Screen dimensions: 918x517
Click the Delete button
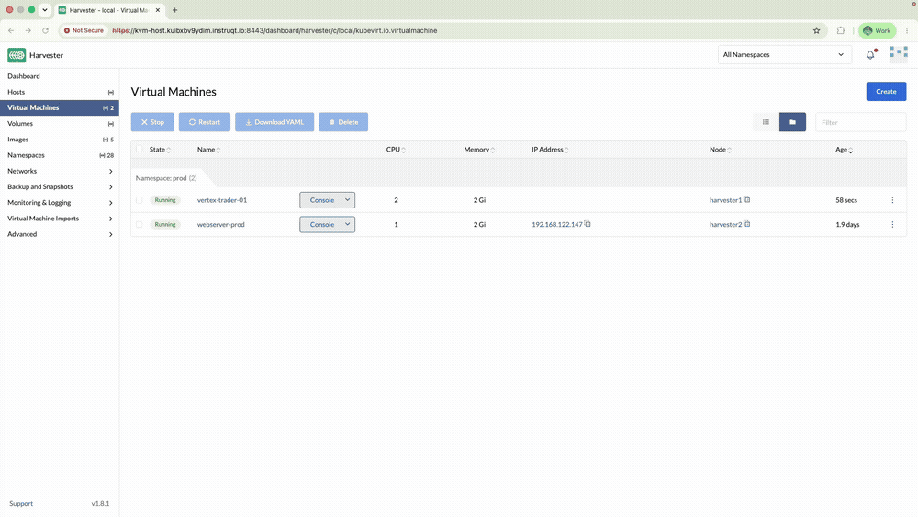[343, 122]
